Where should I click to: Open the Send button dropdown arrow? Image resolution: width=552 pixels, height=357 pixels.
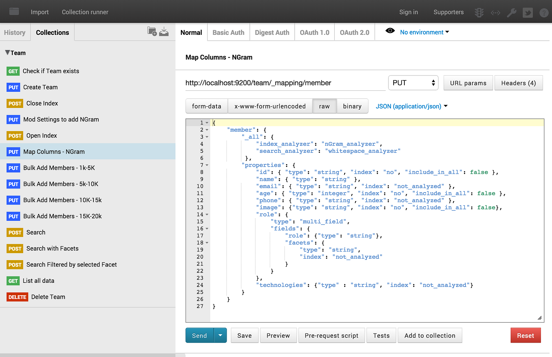click(220, 335)
